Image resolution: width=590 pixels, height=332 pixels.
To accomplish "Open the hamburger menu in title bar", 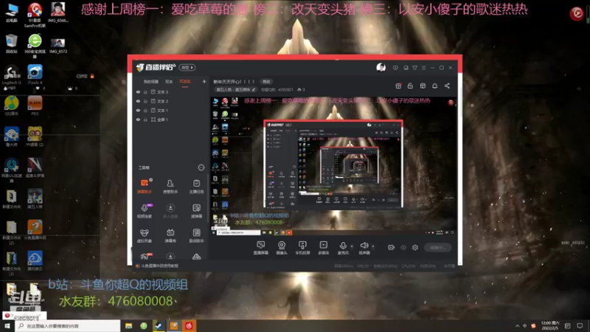I will [423, 68].
